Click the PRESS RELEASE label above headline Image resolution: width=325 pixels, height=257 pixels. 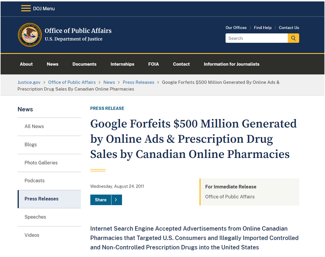[107, 108]
